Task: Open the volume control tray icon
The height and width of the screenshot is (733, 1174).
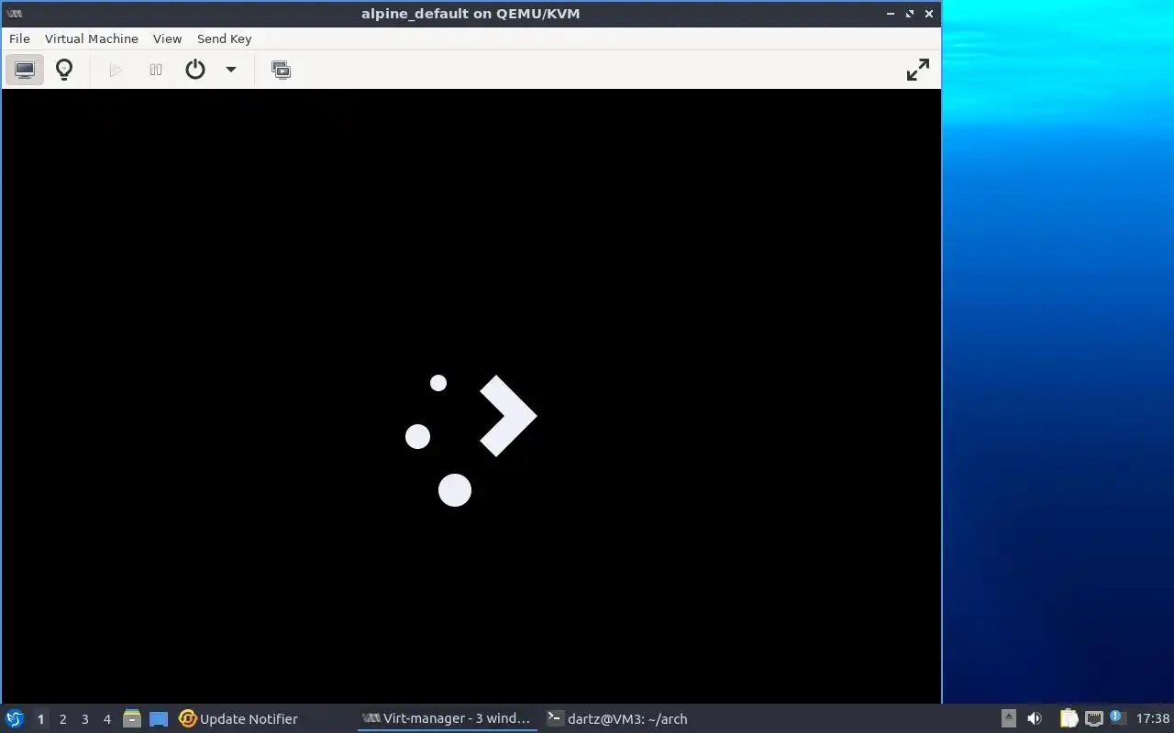Action: click(x=1034, y=718)
